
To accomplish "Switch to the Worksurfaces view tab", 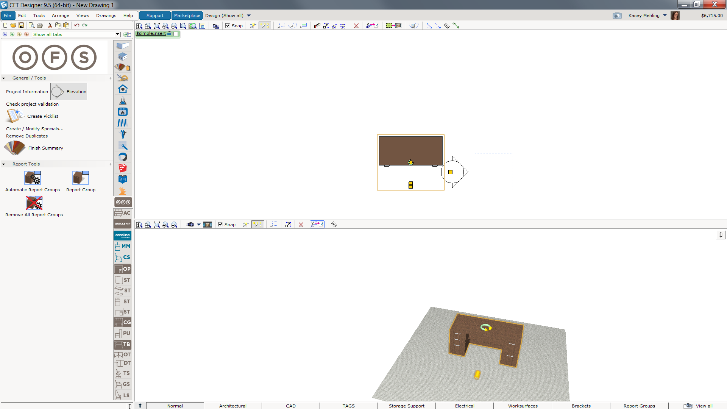I will (x=523, y=406).
